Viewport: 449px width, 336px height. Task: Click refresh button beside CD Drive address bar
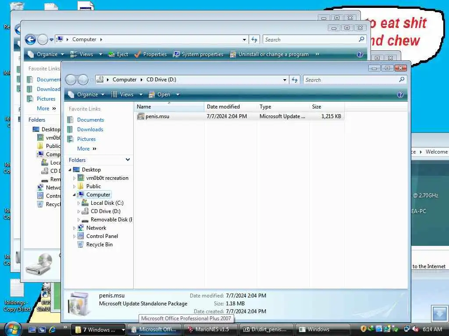tap(295, 80)
